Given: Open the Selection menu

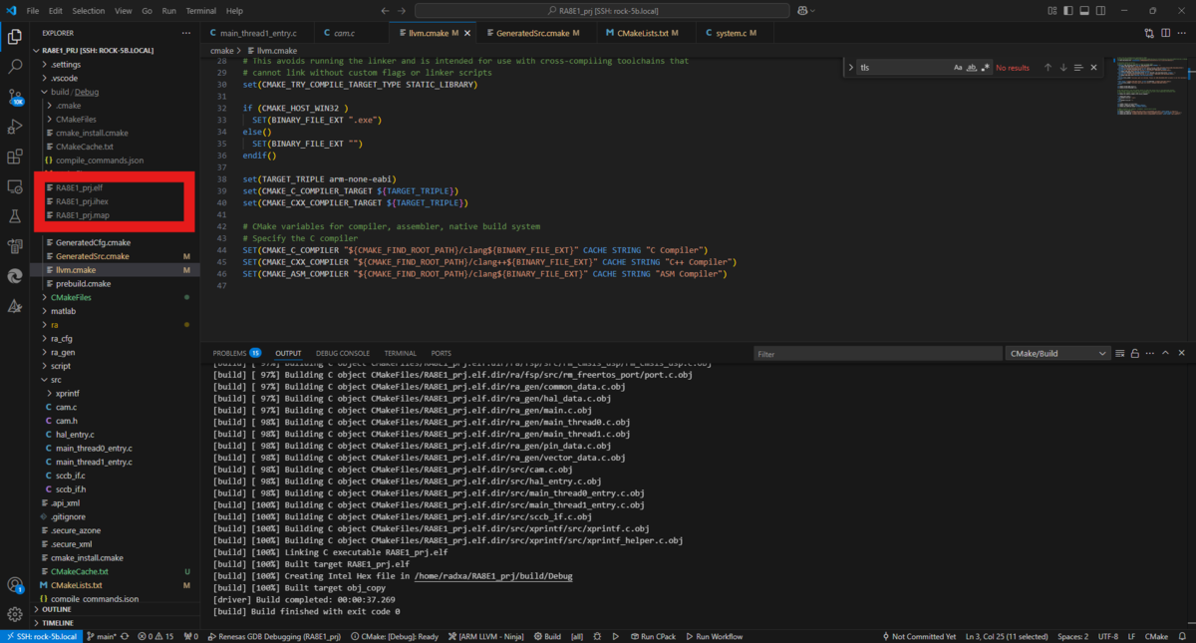Looking at the screenshot, I should (x=88, y=11).
